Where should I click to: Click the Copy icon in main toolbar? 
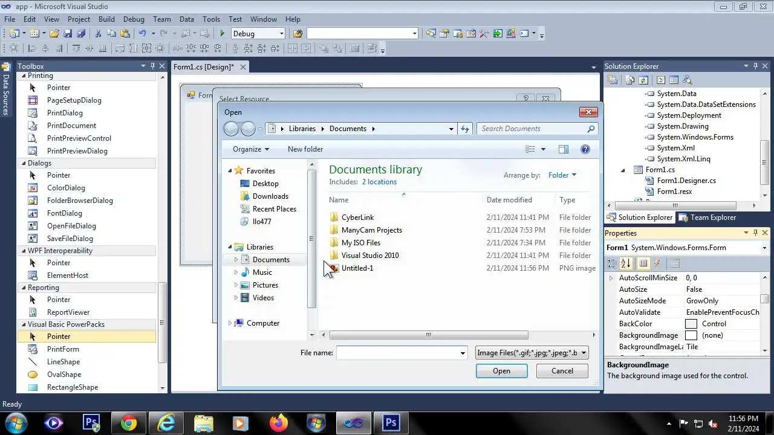click(111, 34)
